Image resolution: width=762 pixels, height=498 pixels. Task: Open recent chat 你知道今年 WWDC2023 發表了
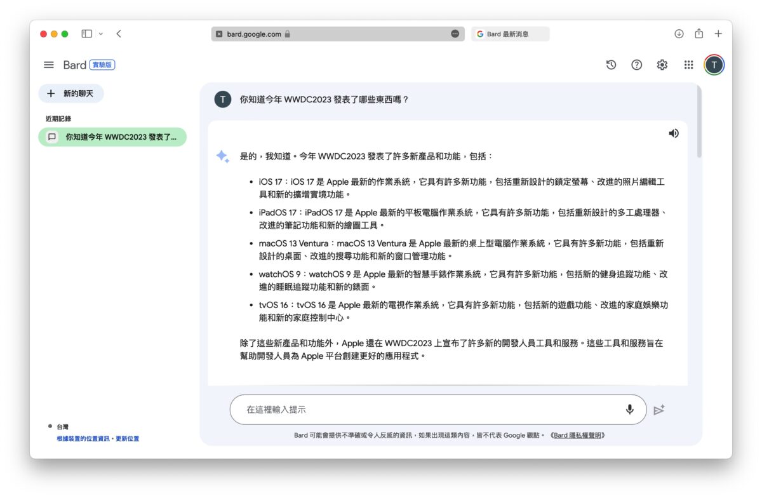[112, 137]
